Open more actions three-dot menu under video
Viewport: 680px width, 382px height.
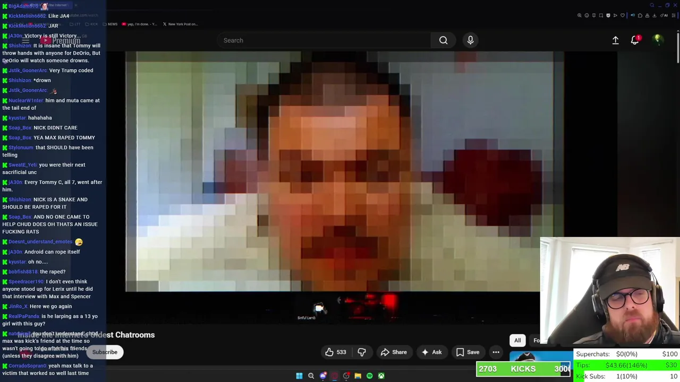pos(496,352)
